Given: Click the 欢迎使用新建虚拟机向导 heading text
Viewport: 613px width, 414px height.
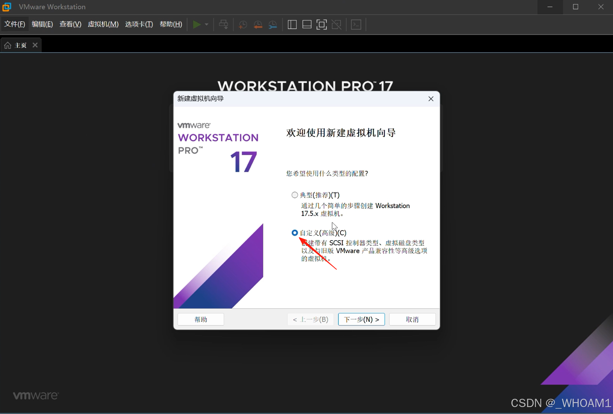Looking at the screenshot, I should [x=341, y=133].
